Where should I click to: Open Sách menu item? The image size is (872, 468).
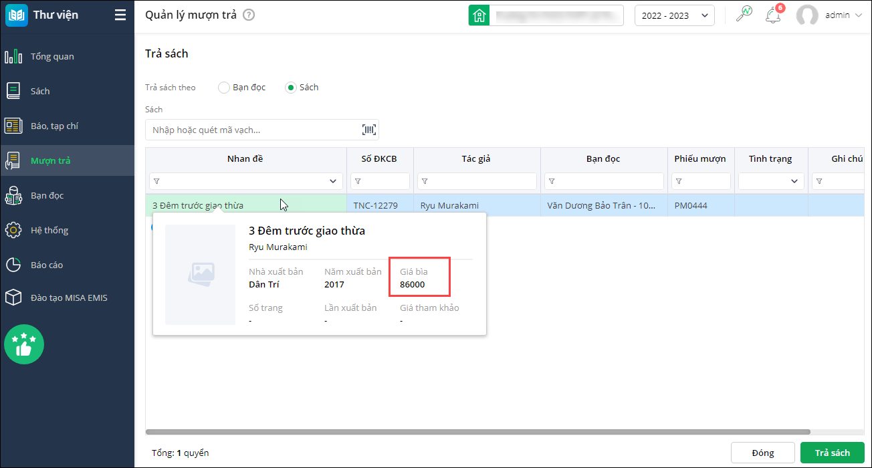pyautogui.click(x=68, y=91)
